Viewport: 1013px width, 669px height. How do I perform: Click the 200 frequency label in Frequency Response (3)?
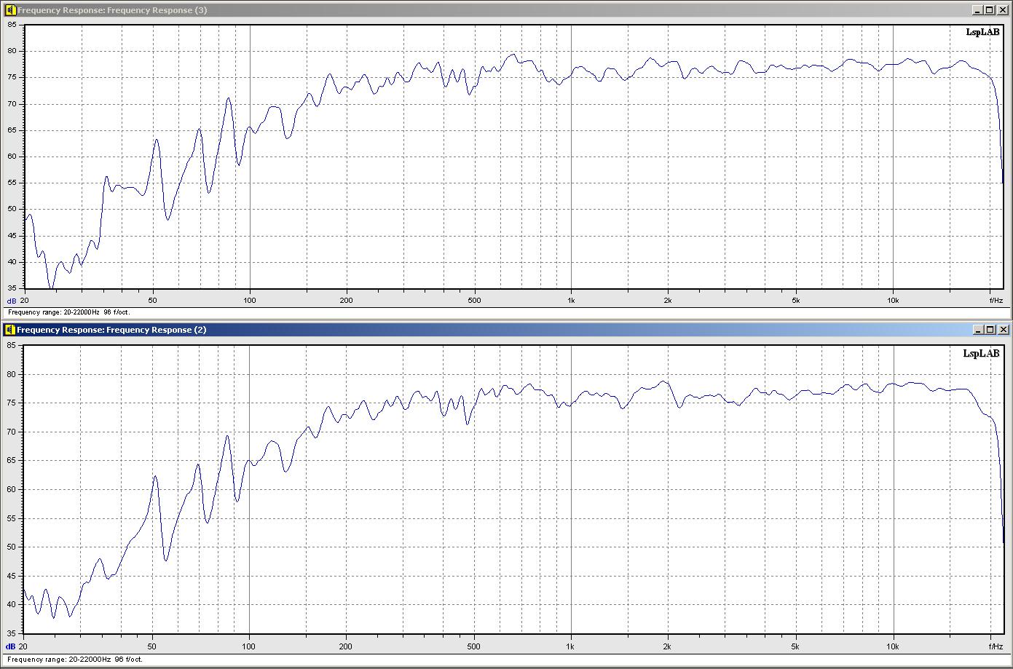click(346, 300)
